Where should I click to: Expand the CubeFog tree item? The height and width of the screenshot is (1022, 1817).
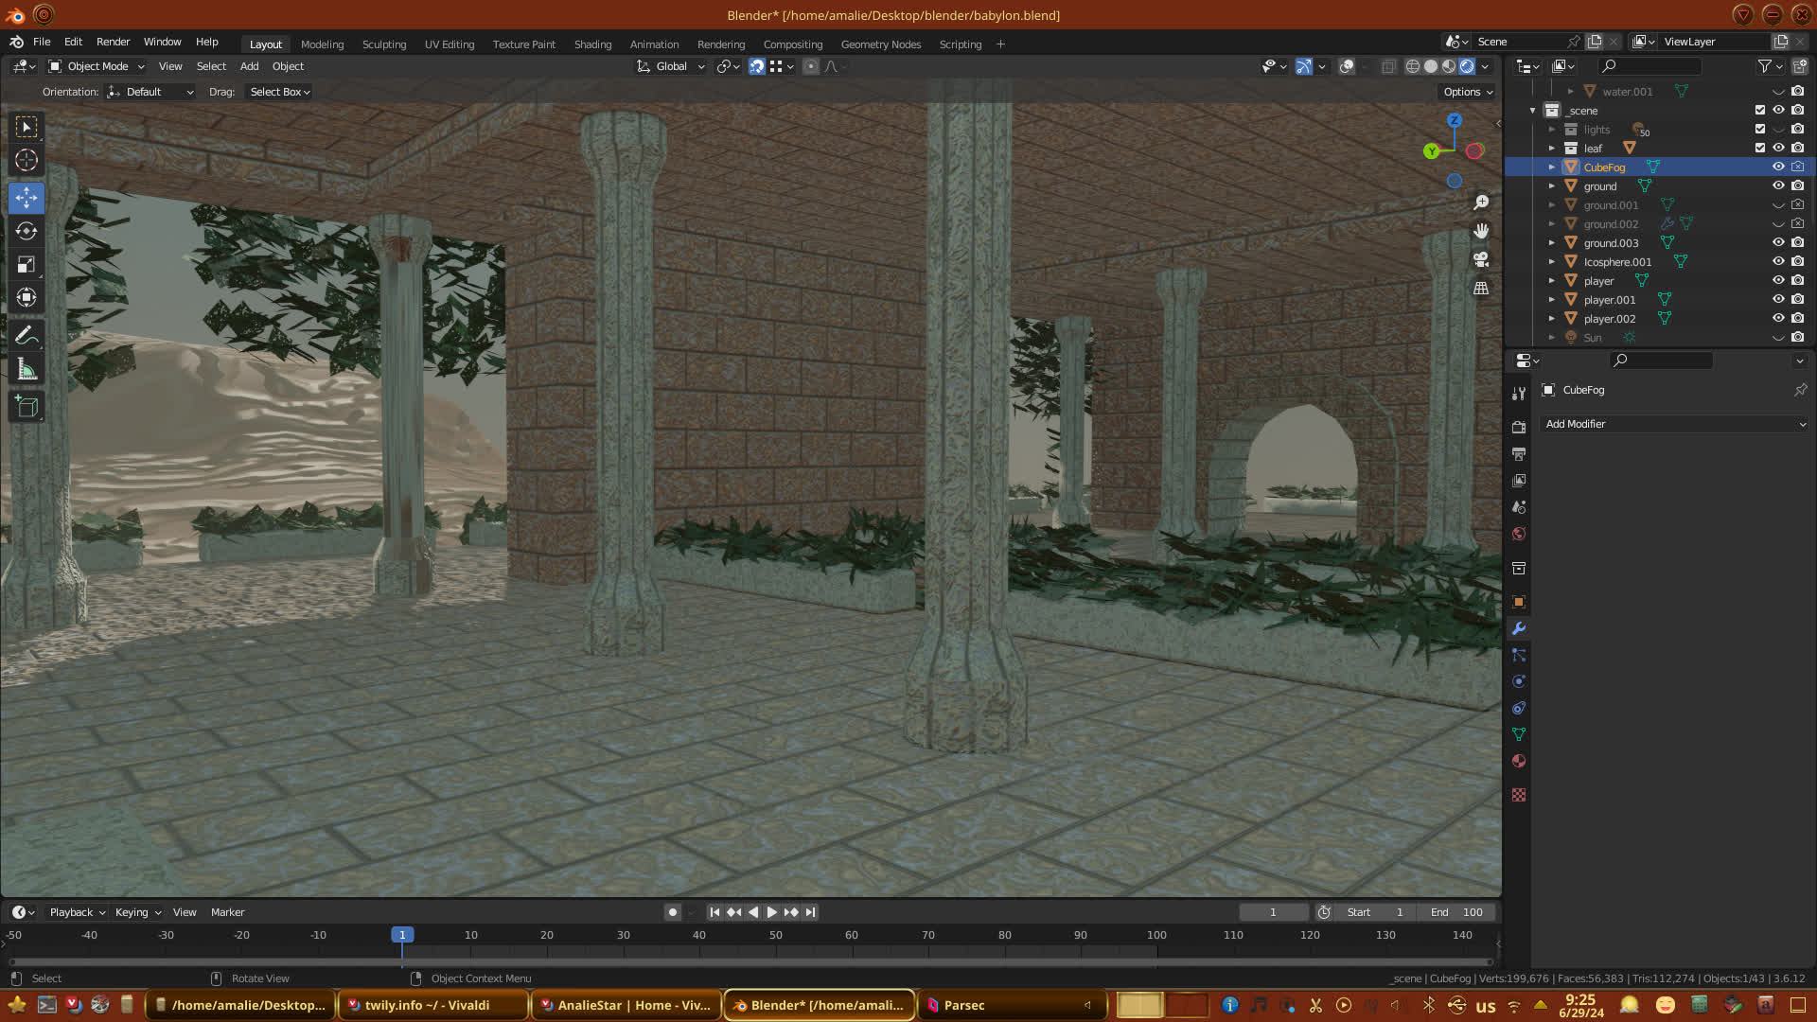1552,167
